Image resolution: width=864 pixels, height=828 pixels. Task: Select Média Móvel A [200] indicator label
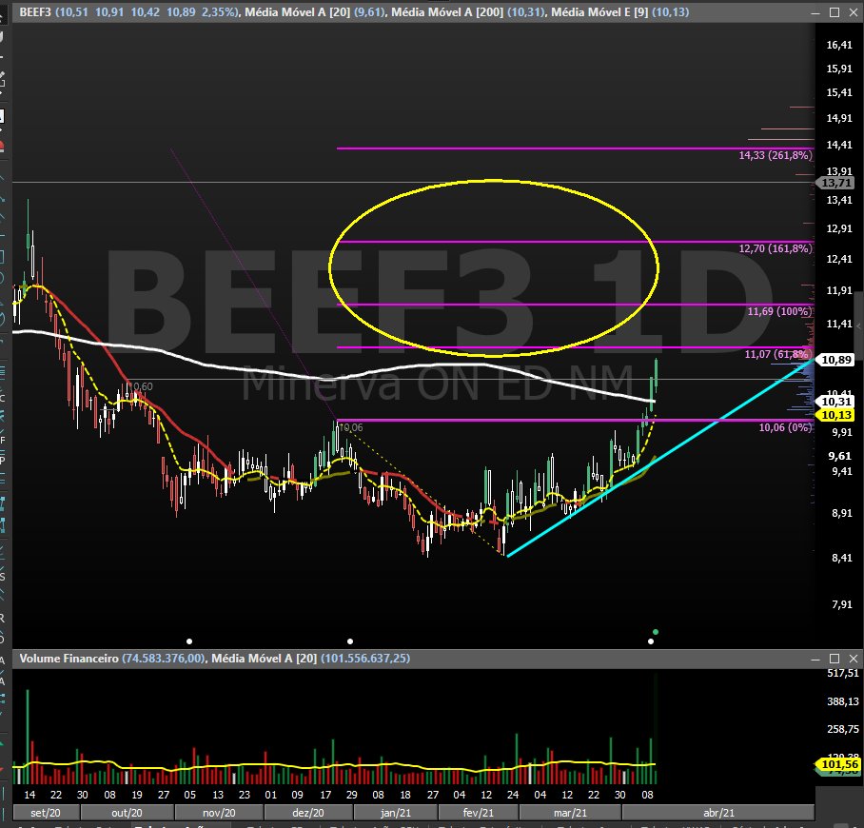coord(447,12)
